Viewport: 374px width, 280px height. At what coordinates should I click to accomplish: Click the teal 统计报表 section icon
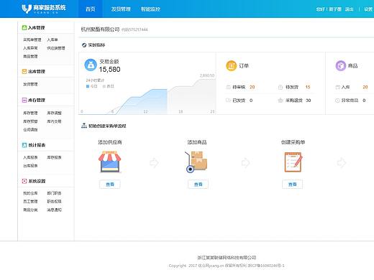24,145
